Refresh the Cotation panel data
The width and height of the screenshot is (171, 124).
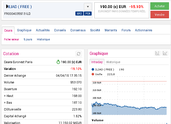point(79,54)
